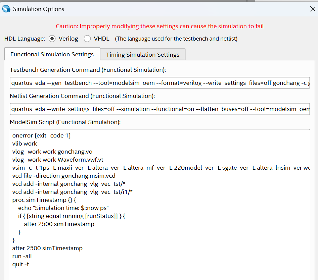Click the red caution warning text
Screen dimensions: 318x280
[160, 26]
